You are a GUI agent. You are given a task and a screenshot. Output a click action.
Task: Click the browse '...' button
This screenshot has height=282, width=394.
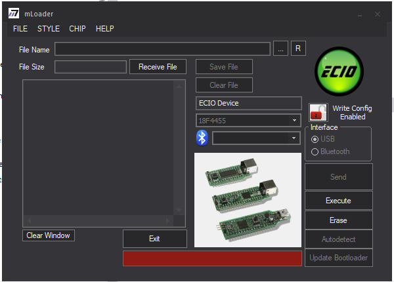(280, 48)
